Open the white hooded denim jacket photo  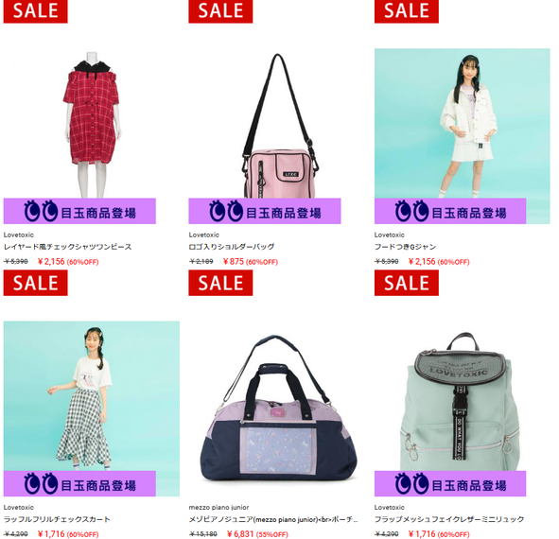pyautogui.click(x=462, y=136)
